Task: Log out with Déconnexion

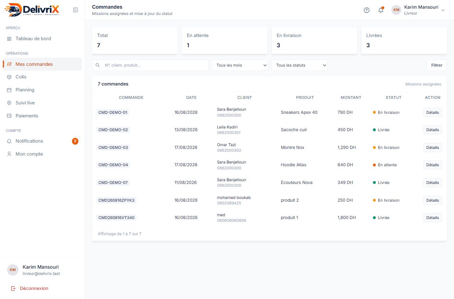Action: [30, 288]
